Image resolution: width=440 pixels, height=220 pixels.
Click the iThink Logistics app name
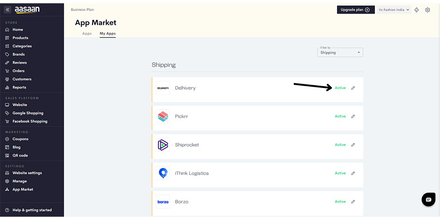(x=192, y=173)
